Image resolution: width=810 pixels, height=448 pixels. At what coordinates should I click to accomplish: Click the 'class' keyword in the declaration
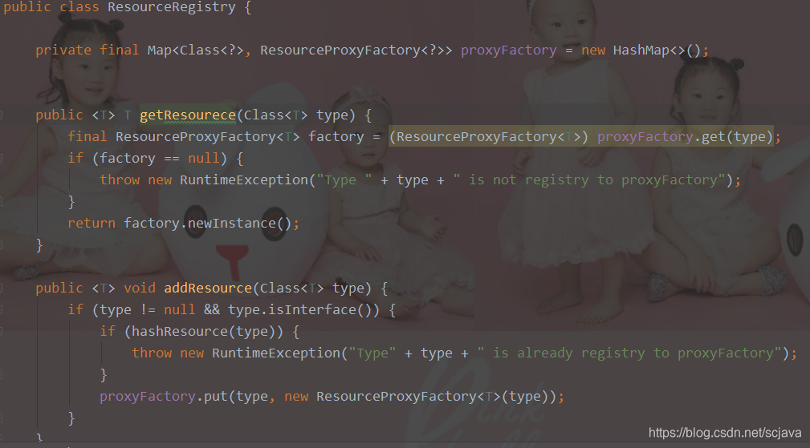[79, 7]
